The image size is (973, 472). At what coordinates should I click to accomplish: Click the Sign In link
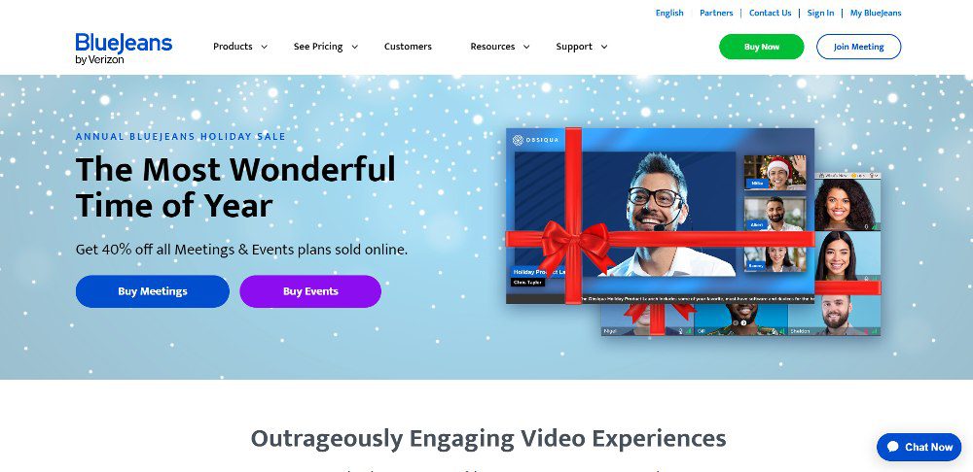820,13
